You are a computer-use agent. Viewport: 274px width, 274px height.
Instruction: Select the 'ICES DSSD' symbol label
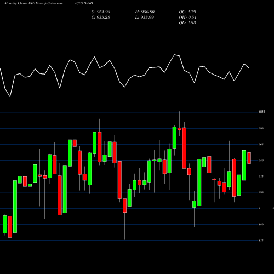[x=84, y=3]
